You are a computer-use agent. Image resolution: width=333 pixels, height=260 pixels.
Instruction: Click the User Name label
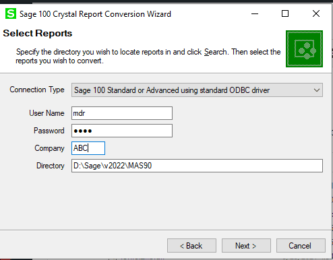[x=47, y=113]
